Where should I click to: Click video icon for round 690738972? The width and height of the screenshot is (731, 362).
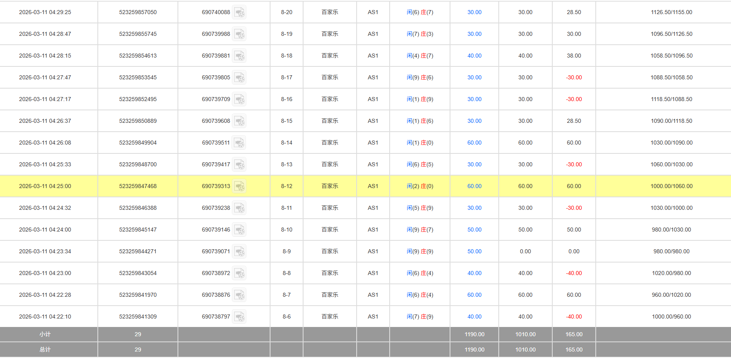pos(240,273)
